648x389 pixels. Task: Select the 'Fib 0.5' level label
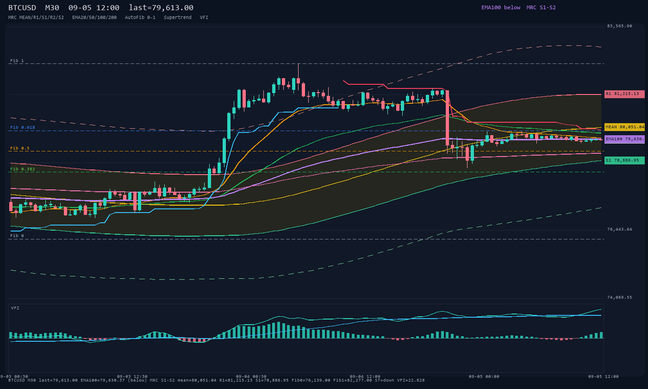click(20, 148)
